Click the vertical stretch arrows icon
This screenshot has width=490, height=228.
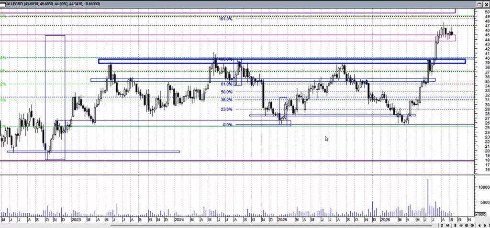click(456, 226)
